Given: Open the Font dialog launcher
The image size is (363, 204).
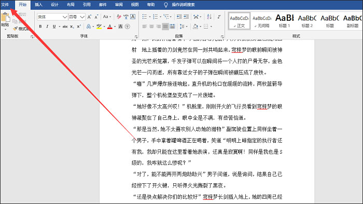Looking at the screenshot, I should [136, 37].
